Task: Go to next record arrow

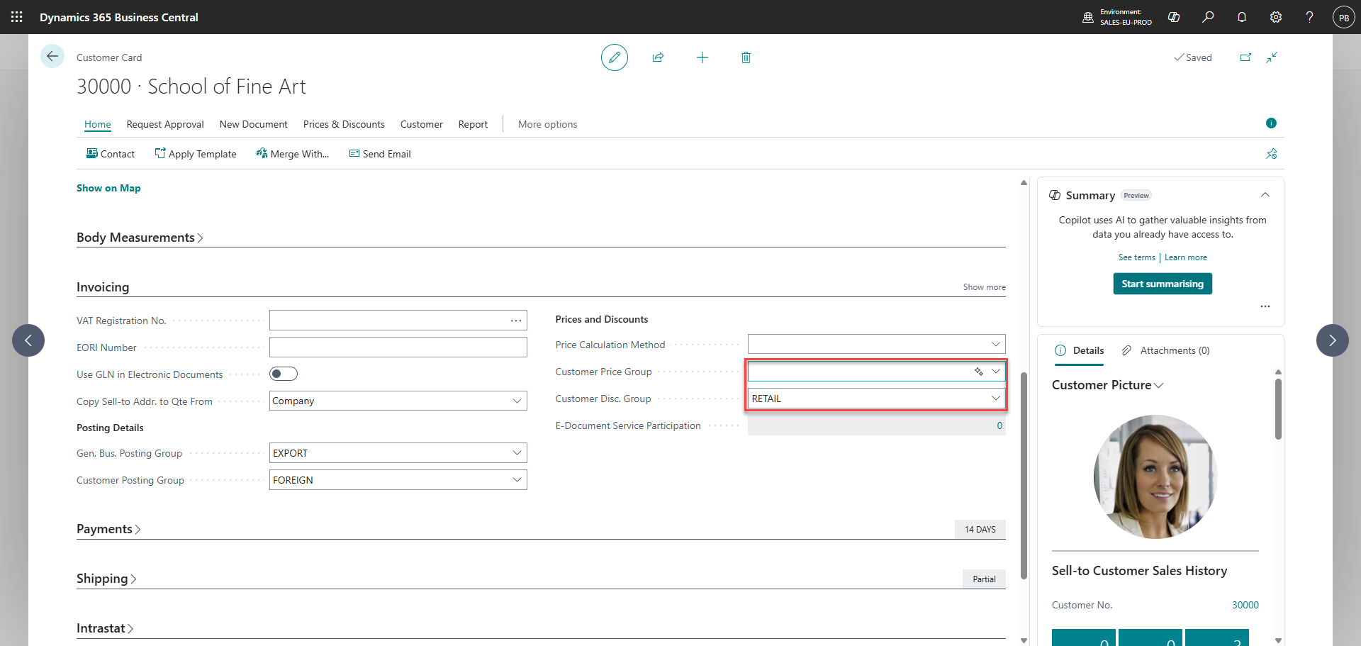Action: pyautogui.click(x=1333, y=340)
